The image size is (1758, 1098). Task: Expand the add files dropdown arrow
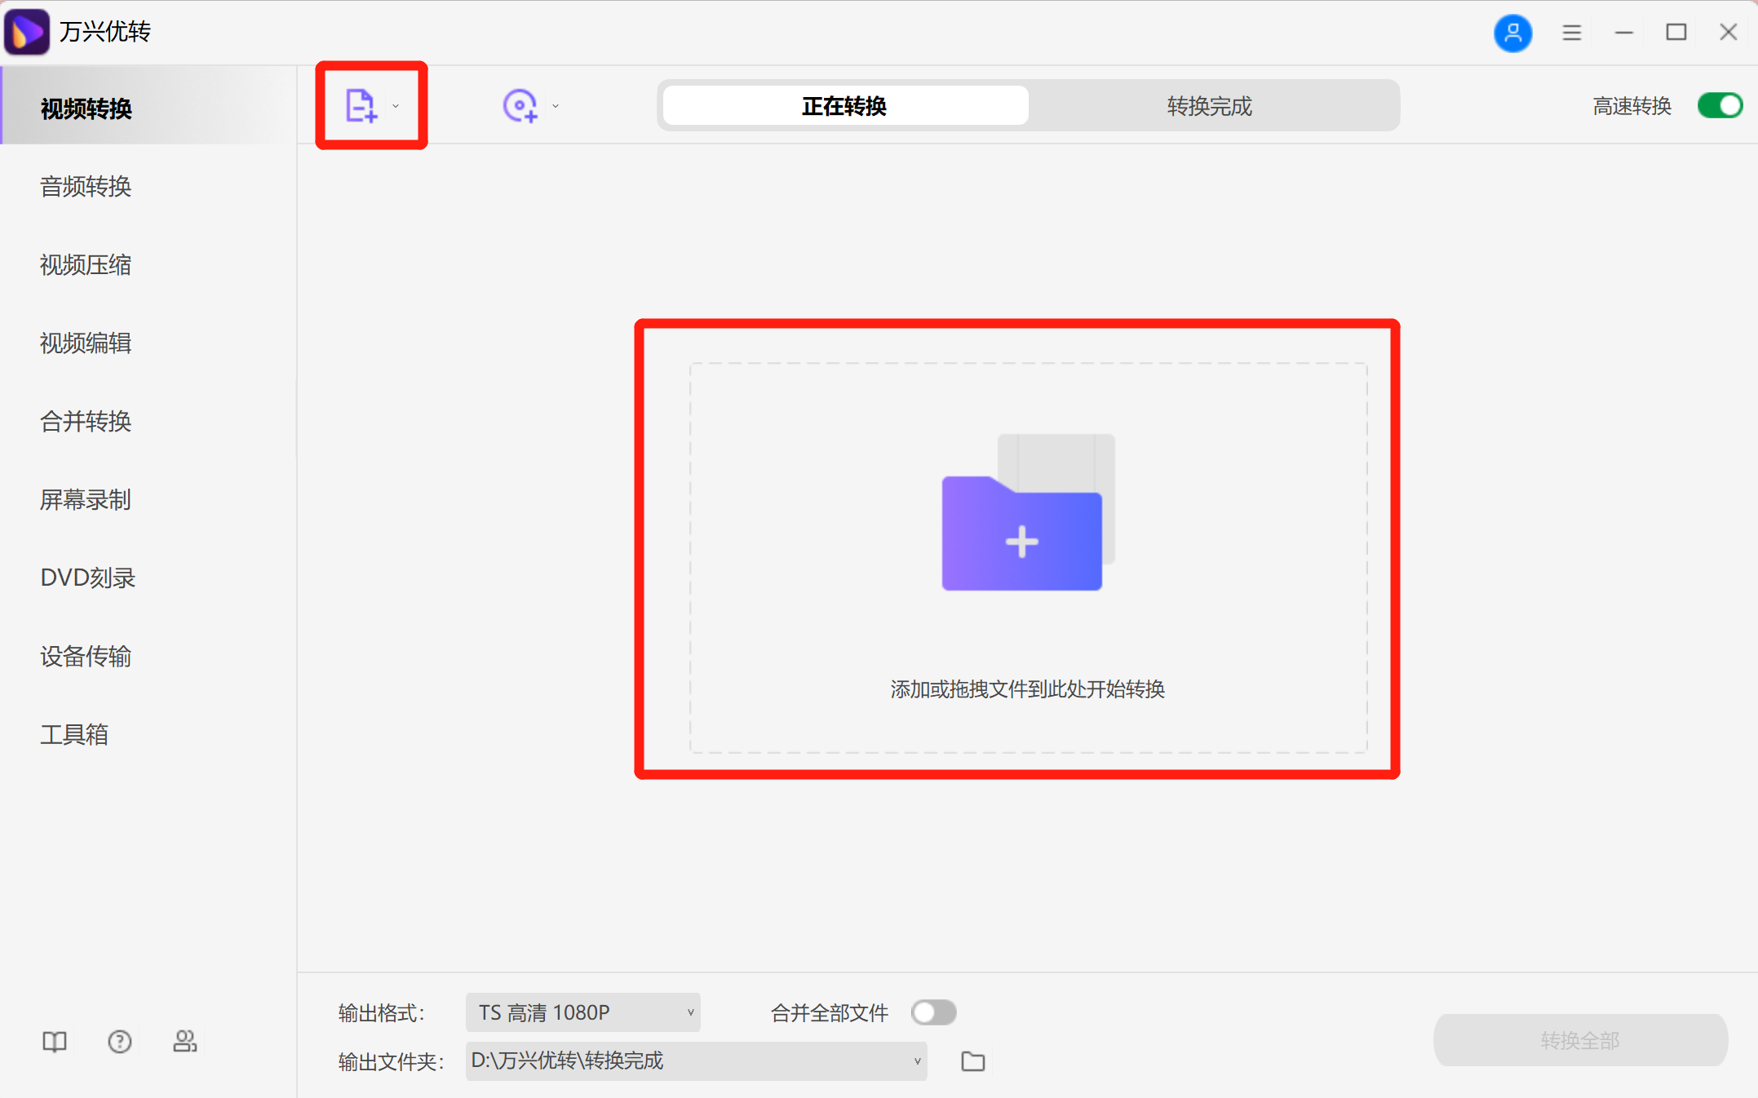(x=396, y=105)
